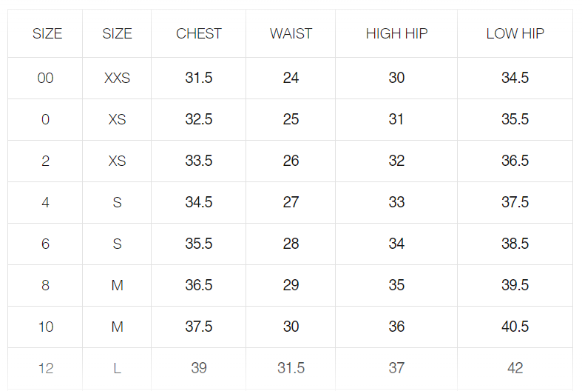Click the numeric size 10 cell
582x391 pixels.
[x=45, y=327]
